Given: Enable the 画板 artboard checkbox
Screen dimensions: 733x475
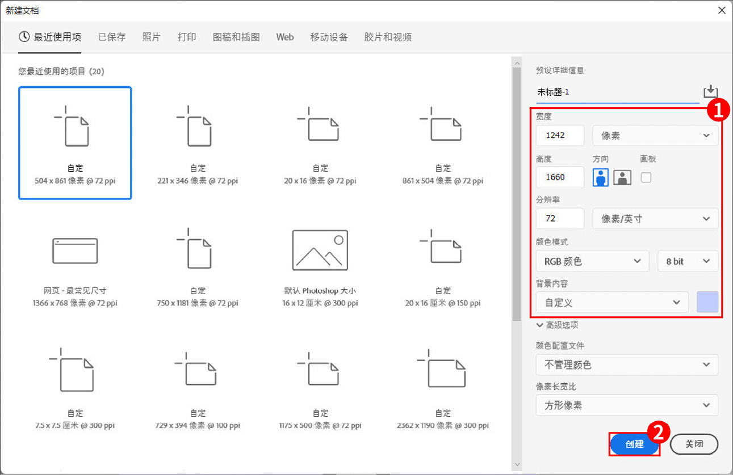Looking at the screenshot, I should coord(646,177).
